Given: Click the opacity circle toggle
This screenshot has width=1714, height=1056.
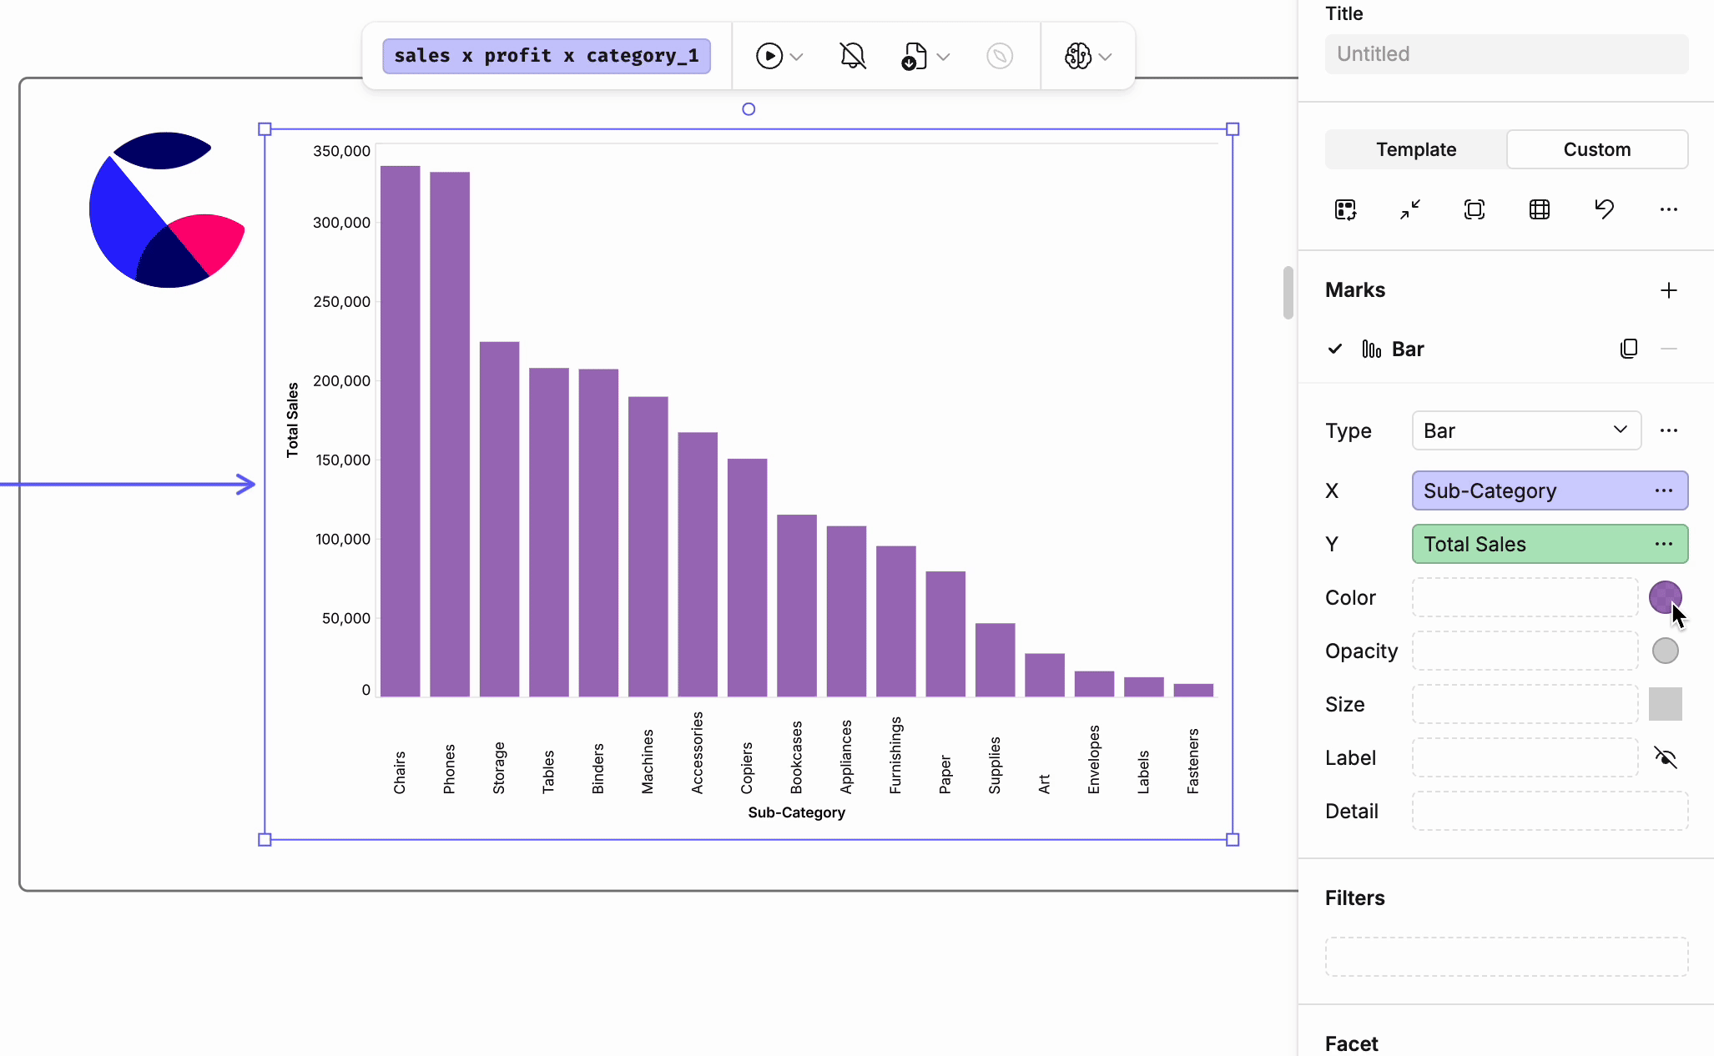Looking at the screenshot, I should pyautogui.click(x=1665, y=651).
